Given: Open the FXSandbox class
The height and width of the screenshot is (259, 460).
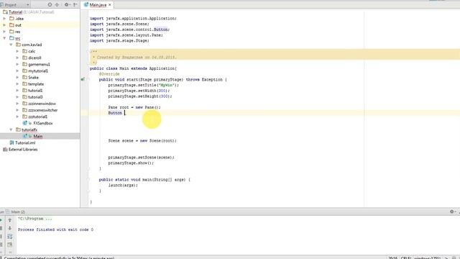Looking at the screenshot, I should pos(43,123).
